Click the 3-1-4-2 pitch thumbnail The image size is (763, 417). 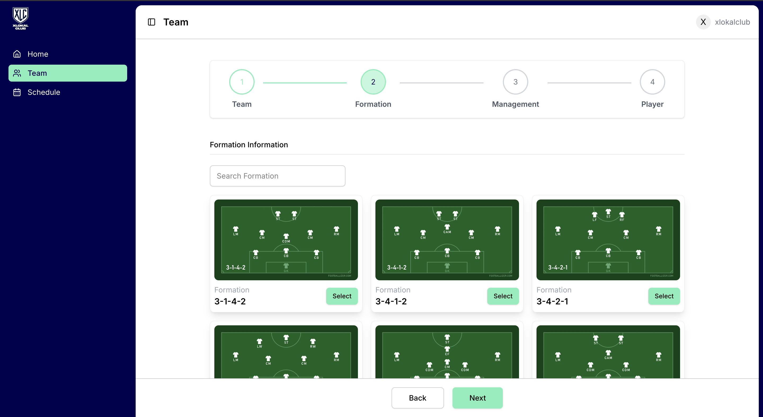[x=286, y=240]
